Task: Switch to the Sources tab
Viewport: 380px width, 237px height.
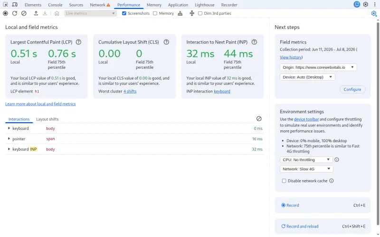Action: [76, 5]
